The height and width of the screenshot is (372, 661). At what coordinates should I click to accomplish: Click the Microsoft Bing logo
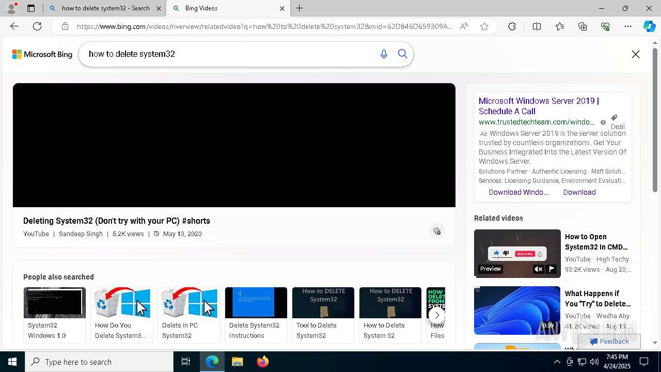[42, 54]
